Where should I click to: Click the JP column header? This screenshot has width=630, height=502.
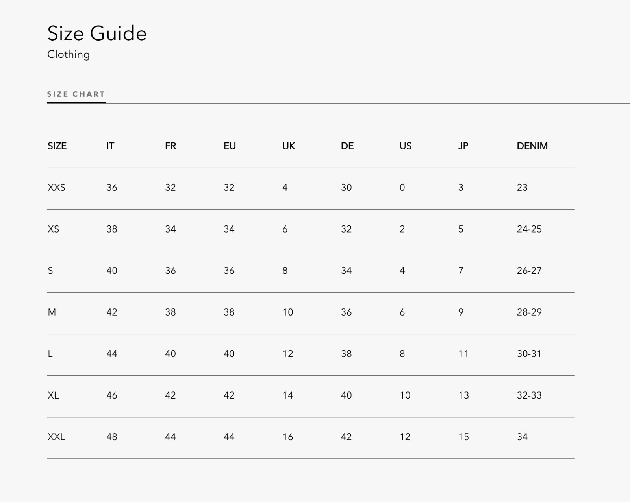[463, 146]
